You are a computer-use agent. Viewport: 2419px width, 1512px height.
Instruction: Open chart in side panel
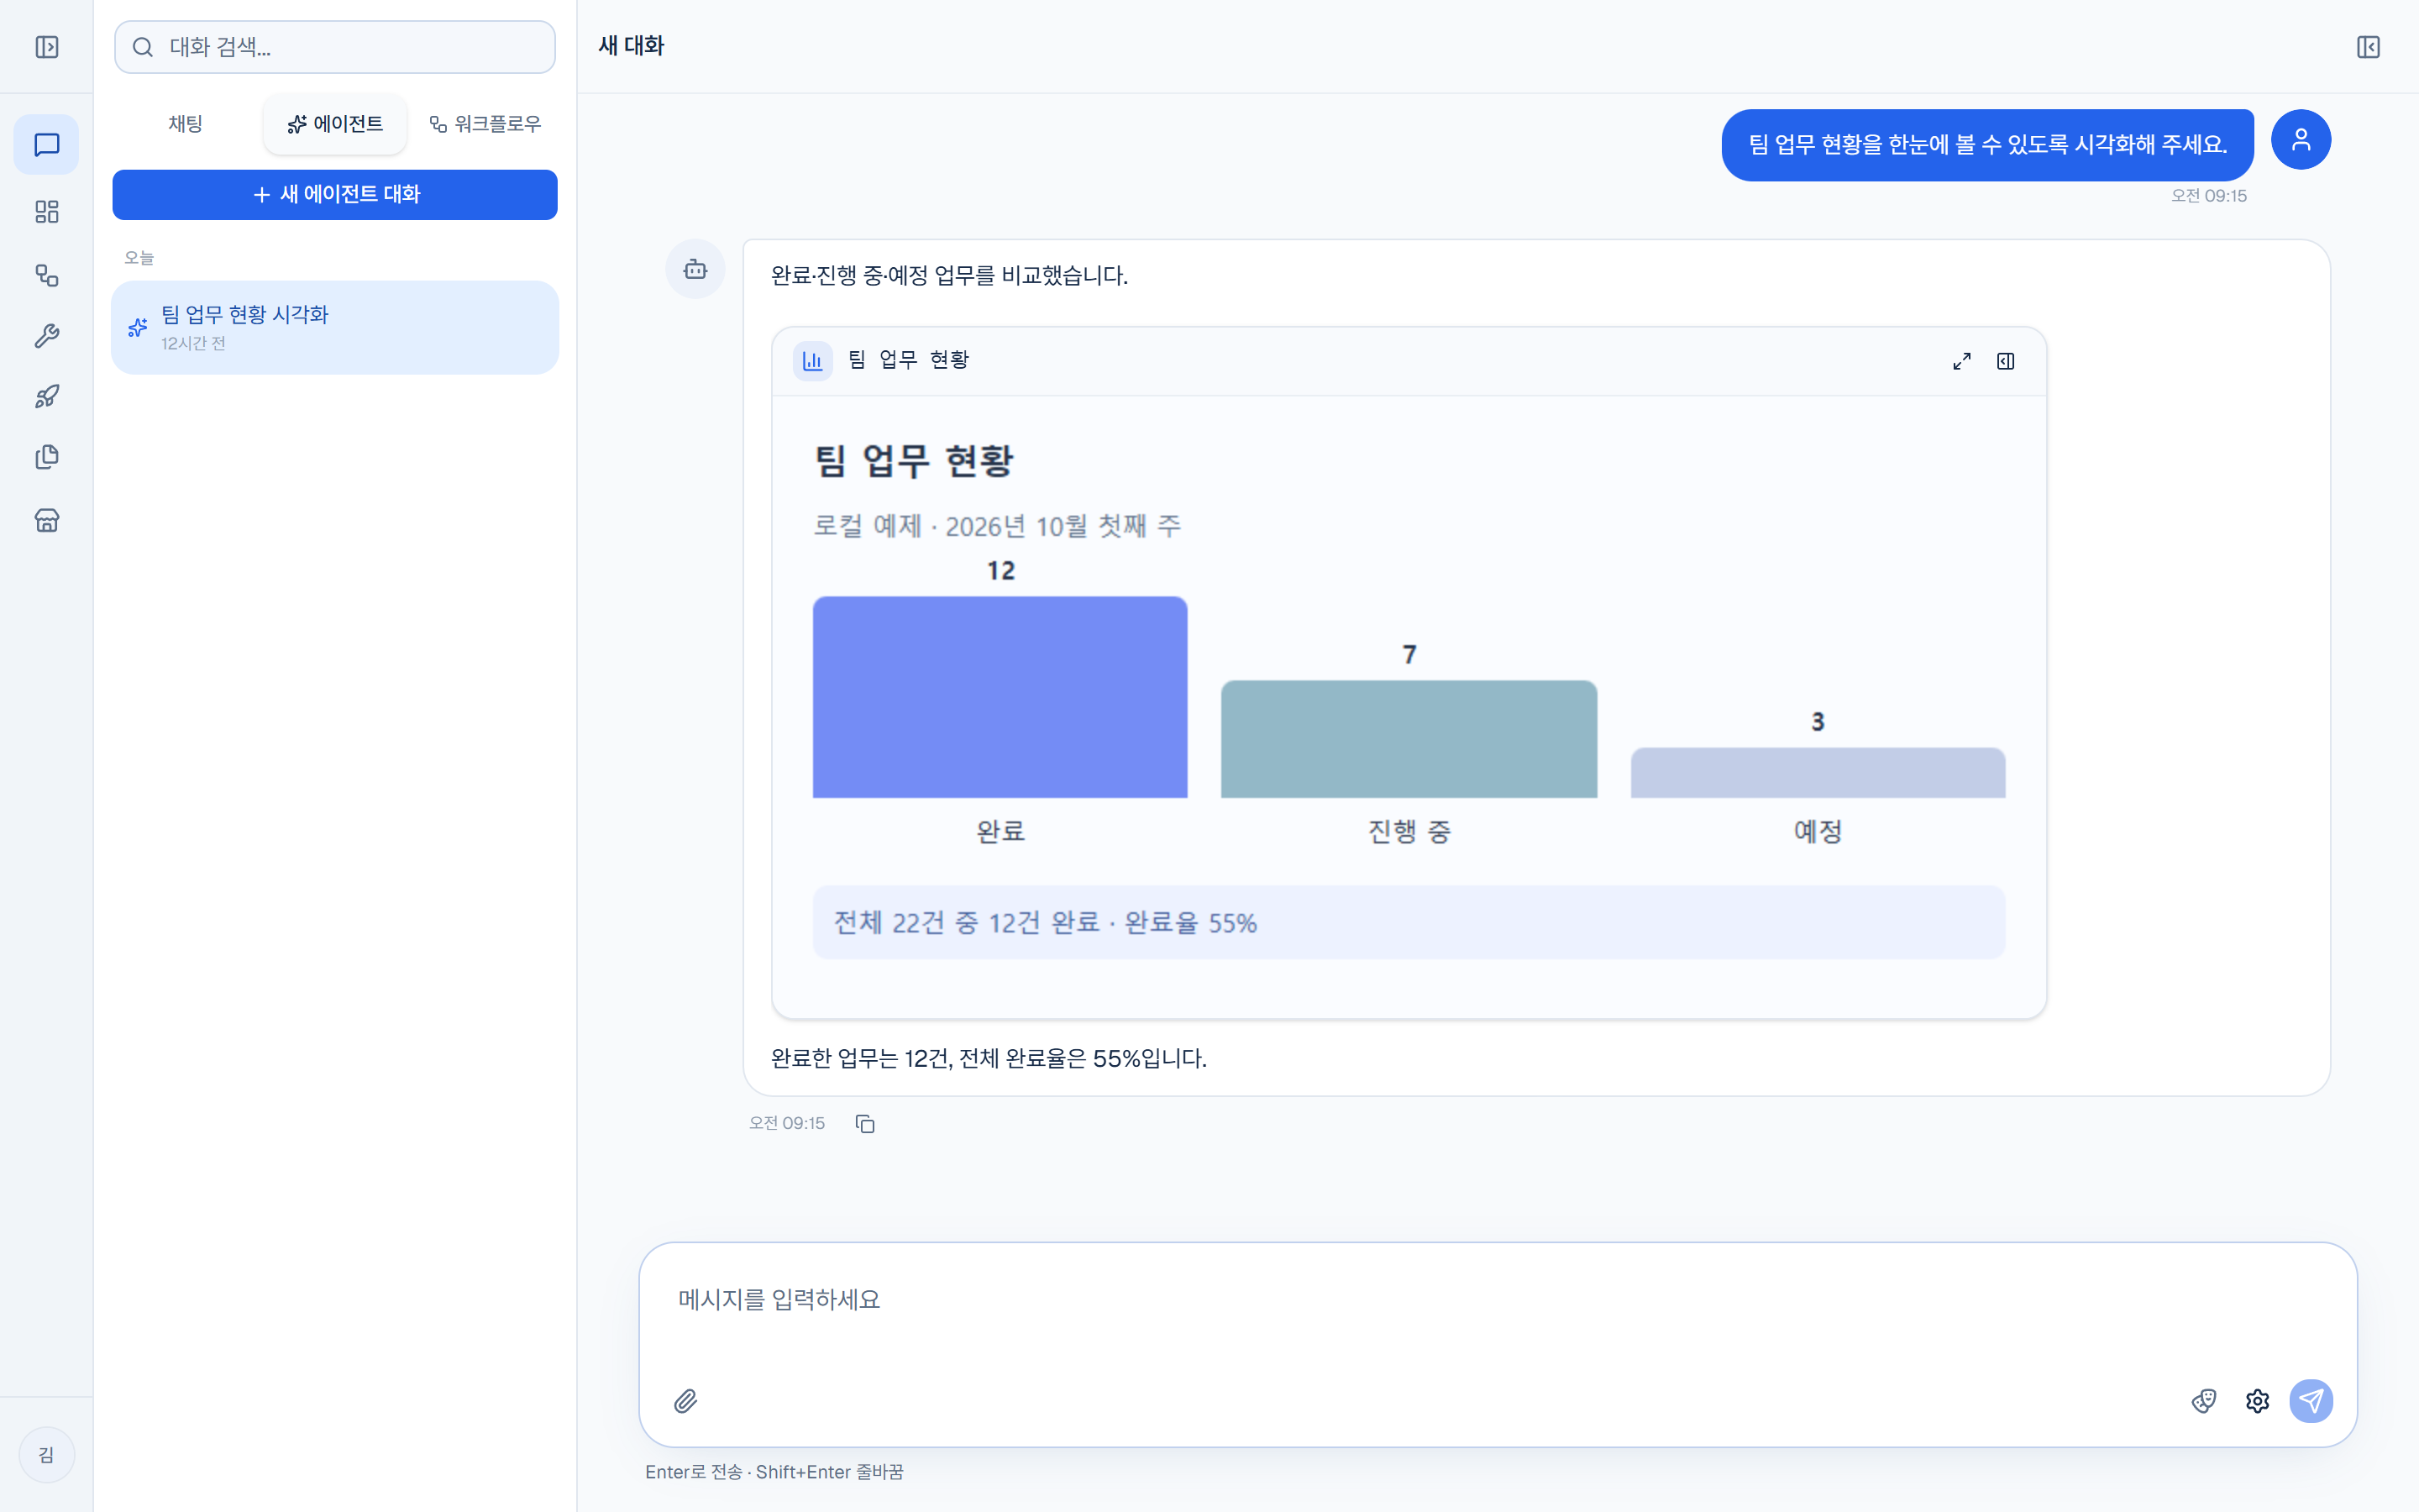pos(2005,361)
